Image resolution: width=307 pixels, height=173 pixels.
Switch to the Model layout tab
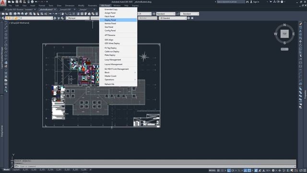[x=6, y=170]
